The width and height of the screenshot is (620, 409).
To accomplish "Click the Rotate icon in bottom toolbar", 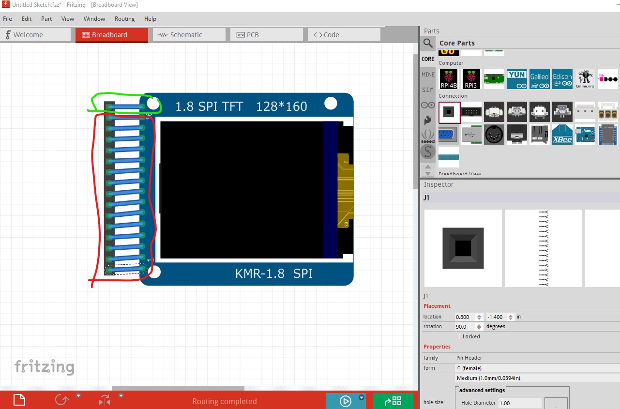I will pos(62,400).
